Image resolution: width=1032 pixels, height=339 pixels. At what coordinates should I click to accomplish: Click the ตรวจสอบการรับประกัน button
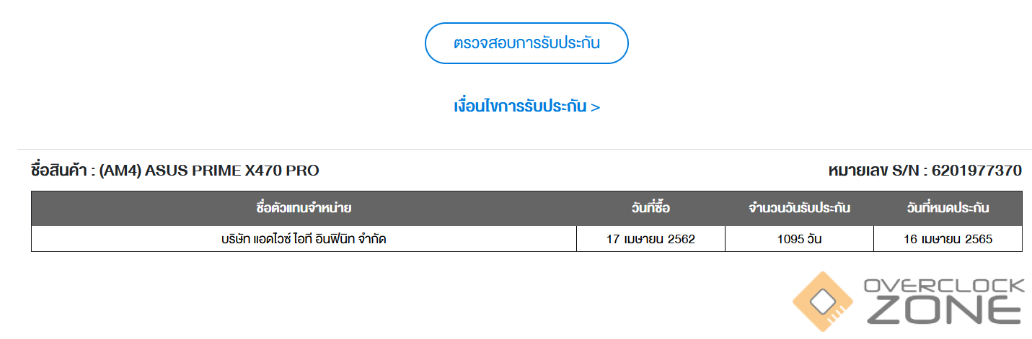click(x=526, y=43)
